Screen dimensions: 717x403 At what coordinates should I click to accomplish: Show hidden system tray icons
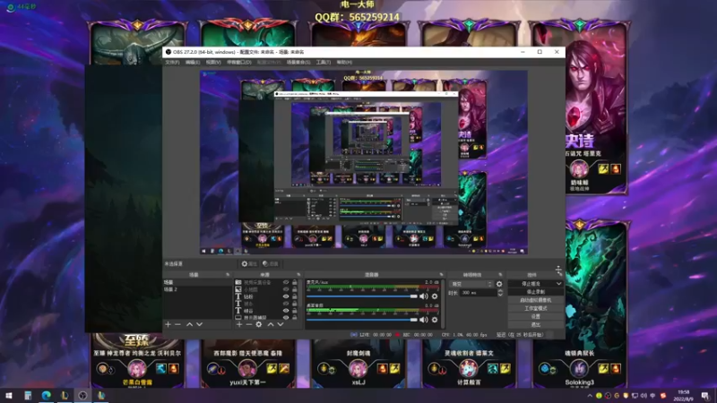tap(590, 396)
